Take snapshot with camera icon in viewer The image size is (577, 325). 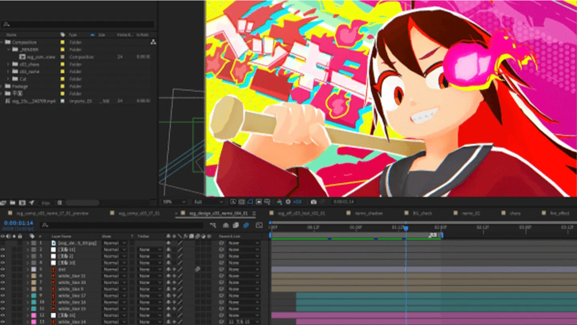click(x=314, y=202)
